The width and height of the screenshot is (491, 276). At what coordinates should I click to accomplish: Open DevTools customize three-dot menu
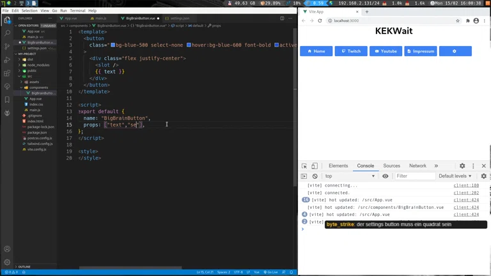coord(473,166)
